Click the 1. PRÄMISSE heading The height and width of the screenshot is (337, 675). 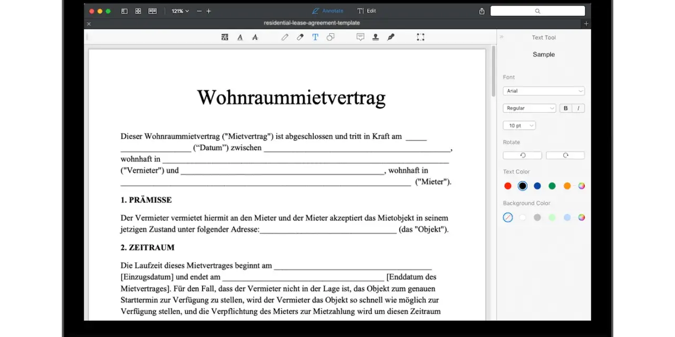click(x=146, y=200)
